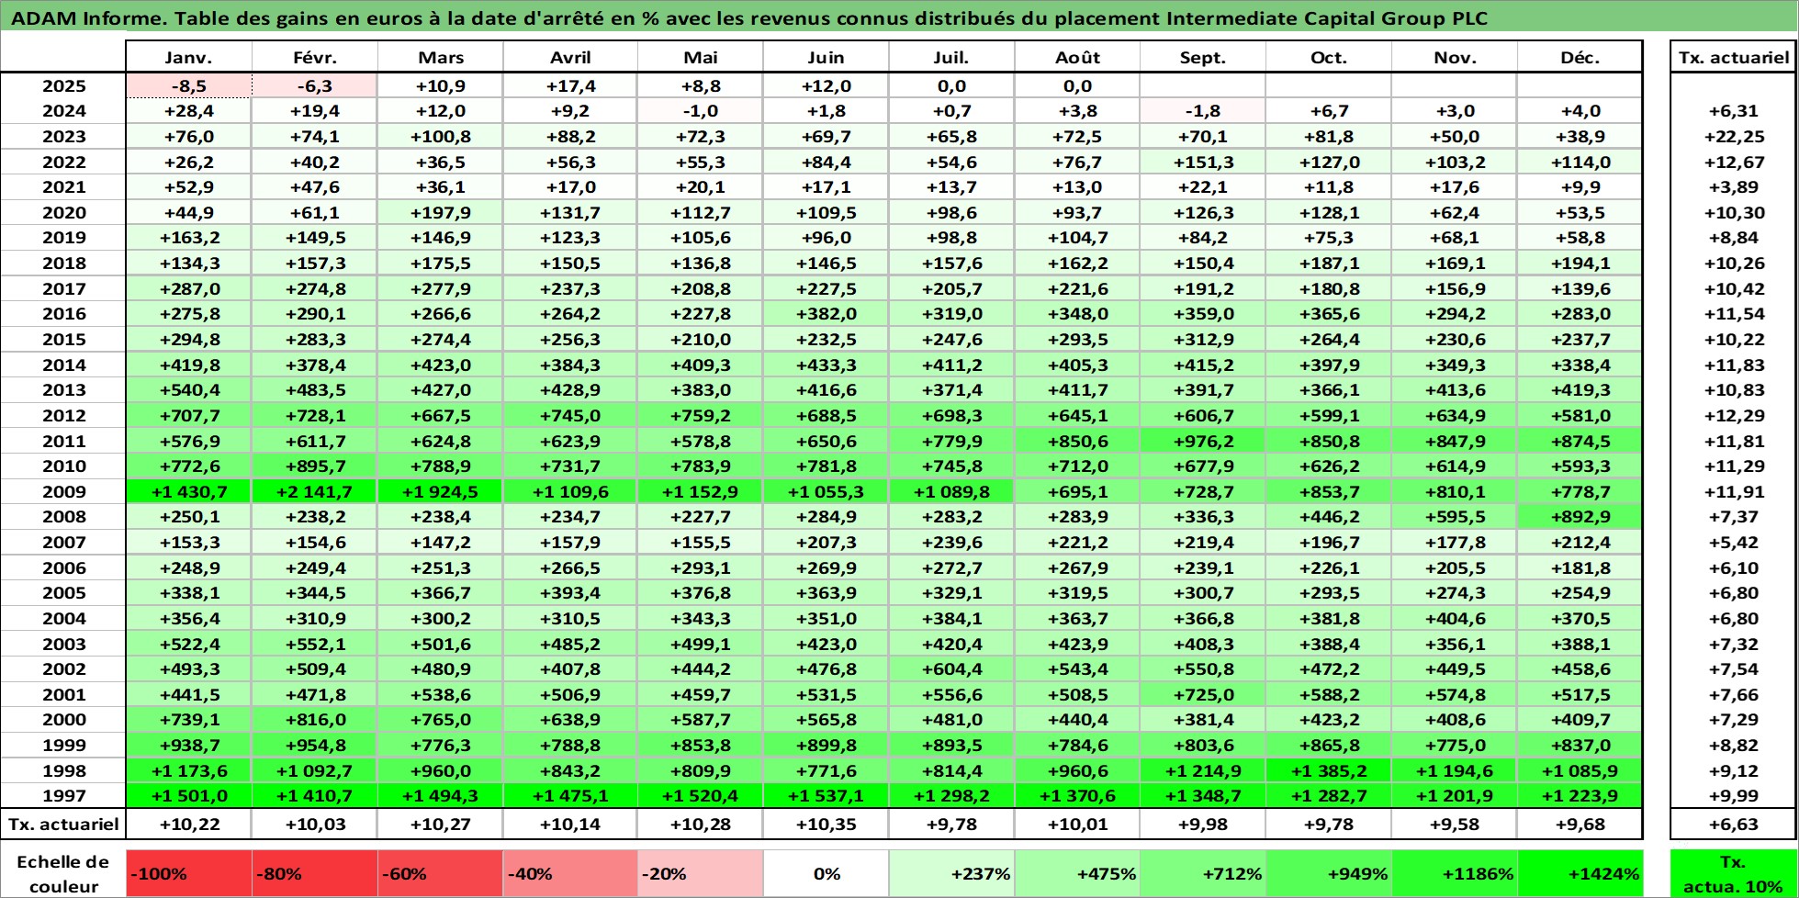Viewport: 1799px width, 898px height.
Task: Click the 'Tx. actuariel' header in the right-hand column
Action: (1733, 57)
